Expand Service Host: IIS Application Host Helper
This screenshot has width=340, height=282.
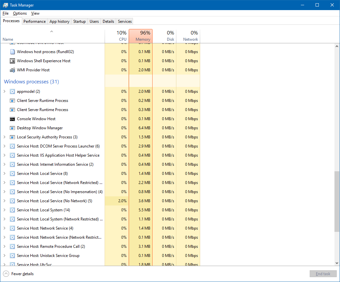point(4,155)
